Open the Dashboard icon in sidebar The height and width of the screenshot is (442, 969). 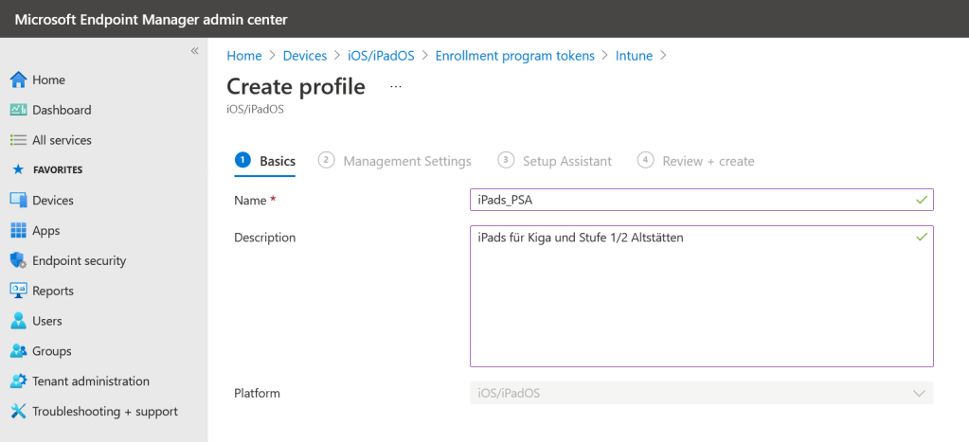pyautogui.click(x=18, y=110)
